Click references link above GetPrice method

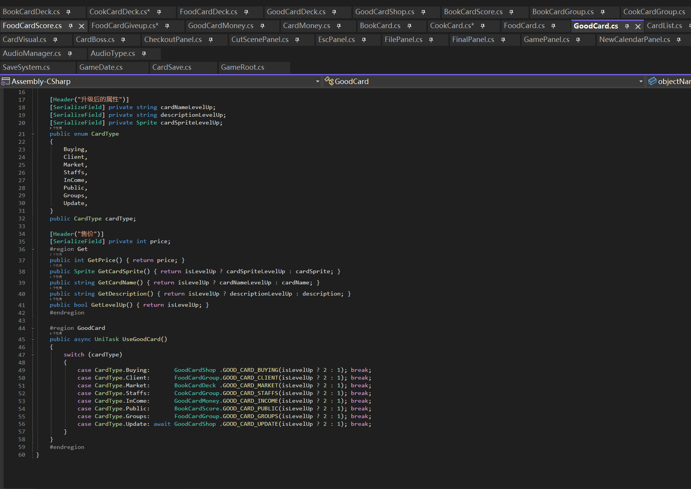[56, 255]
